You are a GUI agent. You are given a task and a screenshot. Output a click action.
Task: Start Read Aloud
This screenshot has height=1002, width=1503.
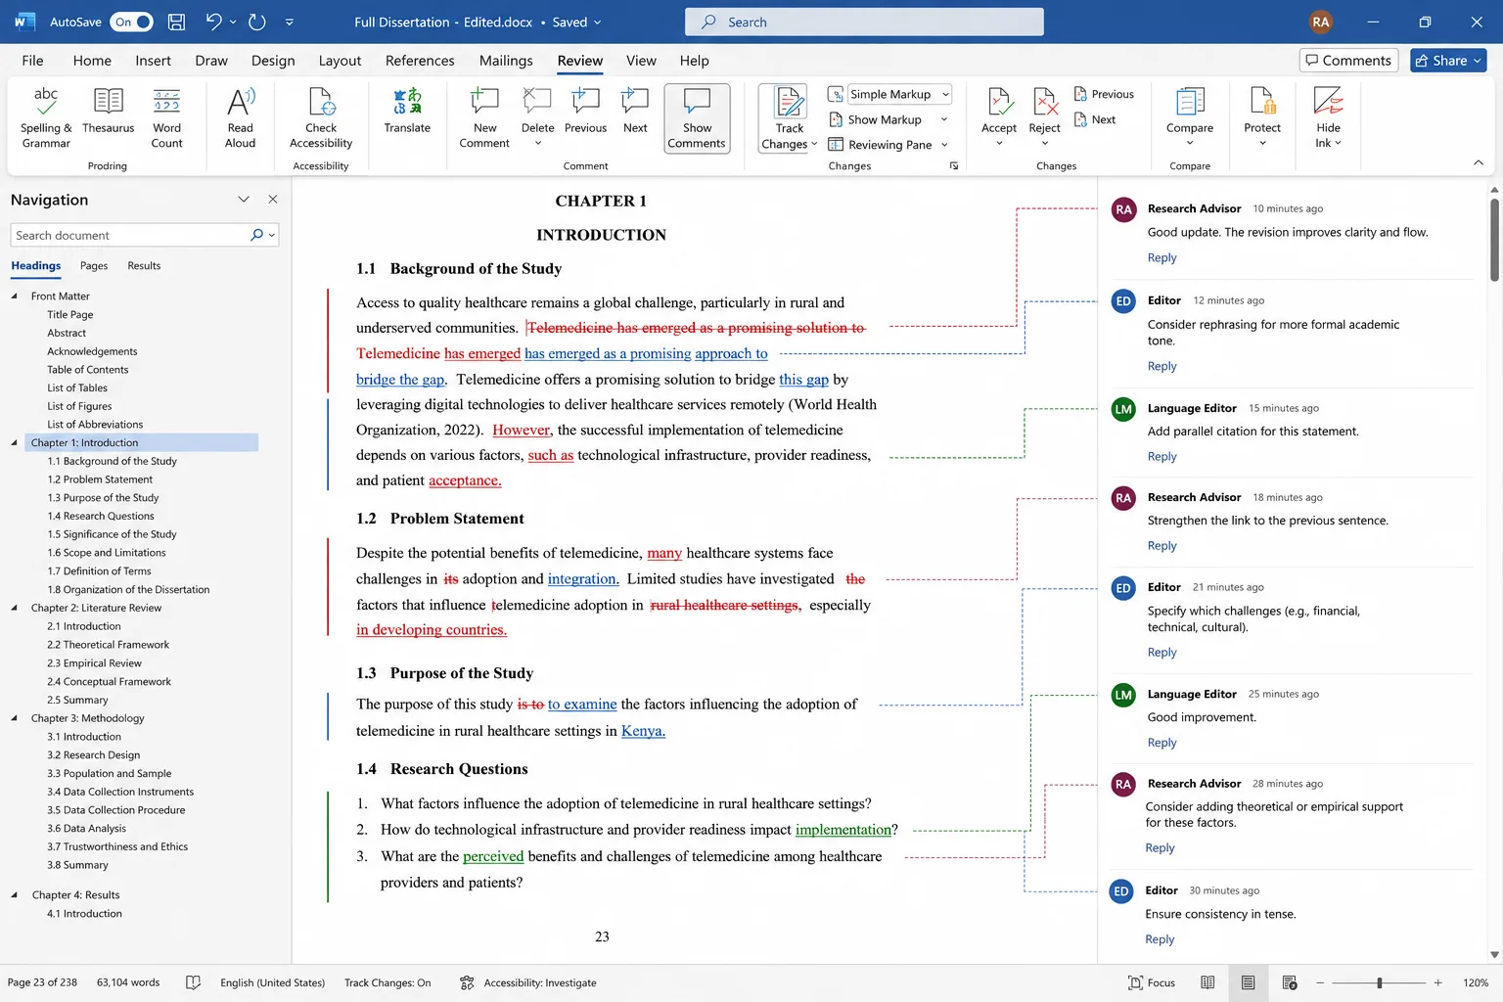[241, 118]
